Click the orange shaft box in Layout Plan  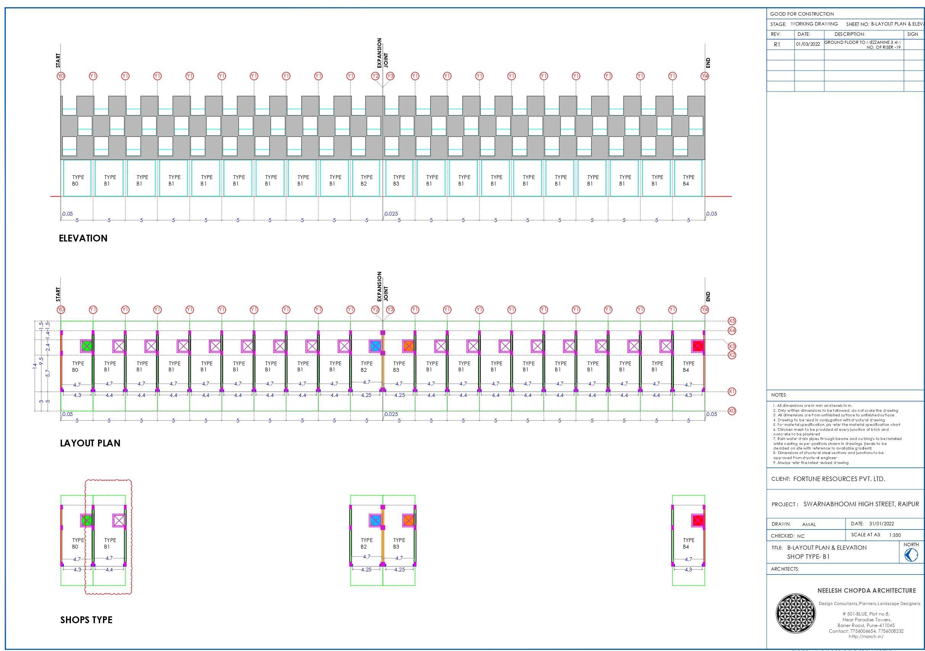(408, 346)
